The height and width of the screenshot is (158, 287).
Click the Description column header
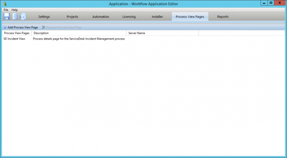[x=79, y=33]
